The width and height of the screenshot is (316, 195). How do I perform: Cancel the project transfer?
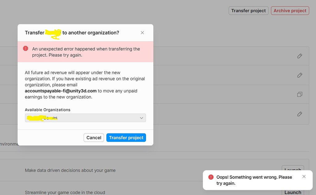(94, 137)
